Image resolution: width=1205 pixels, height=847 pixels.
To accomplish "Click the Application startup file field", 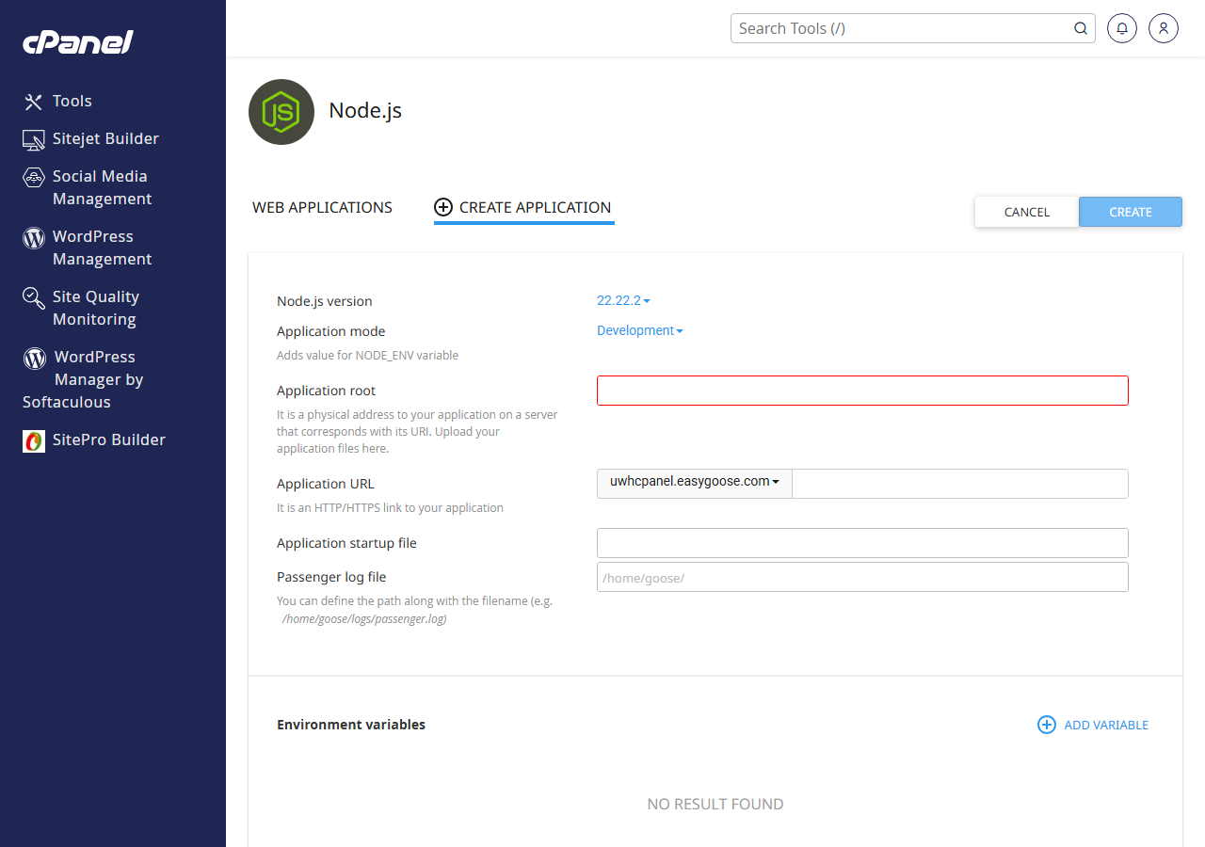I will coord(862,543).
